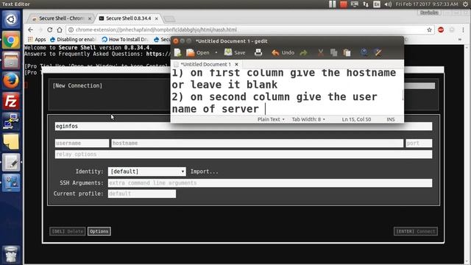Open the date and time menu
This screenshot has width=471, height=265.
[x=427, y=4]
